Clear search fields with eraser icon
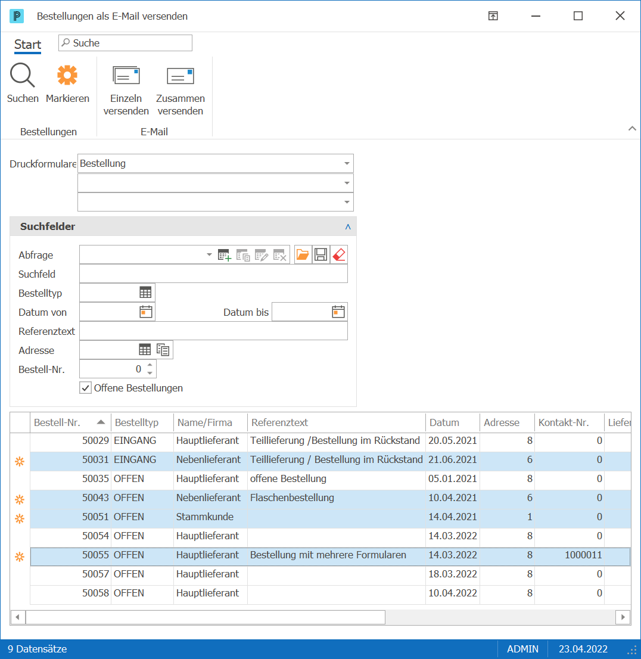This screenshot has height=659, width=641. click(x=339, y=254)
